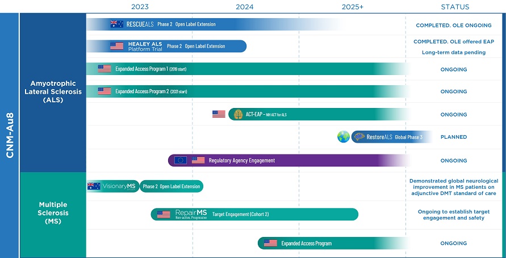
Task: Click Phase 2 on the RESCUE ALS bar
Action: 165,24
